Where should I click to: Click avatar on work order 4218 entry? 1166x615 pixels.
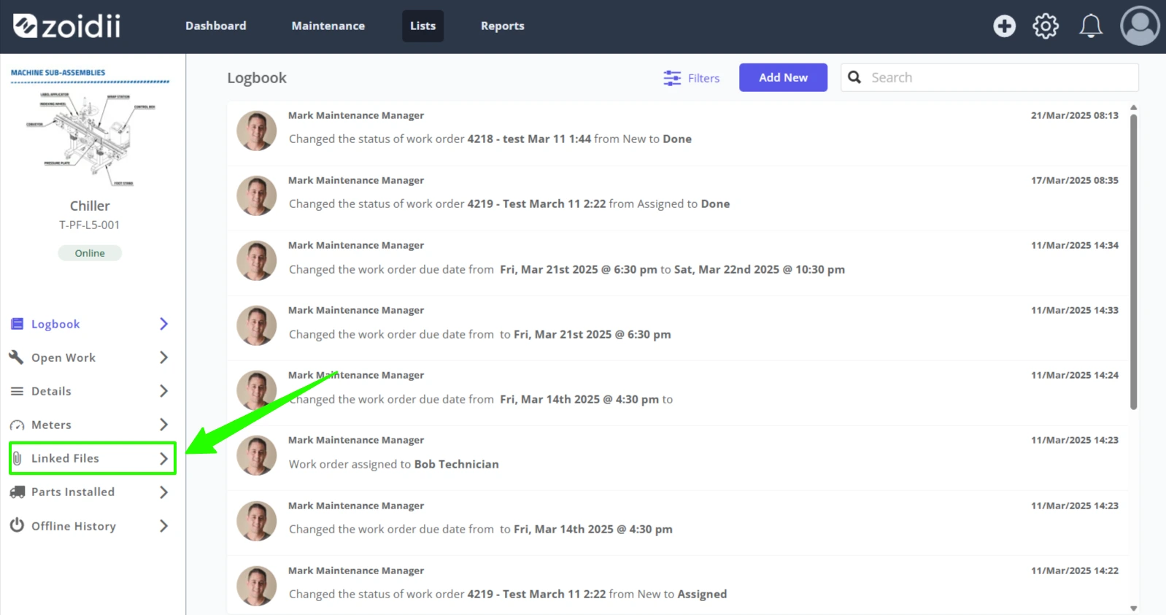(257, 131)
